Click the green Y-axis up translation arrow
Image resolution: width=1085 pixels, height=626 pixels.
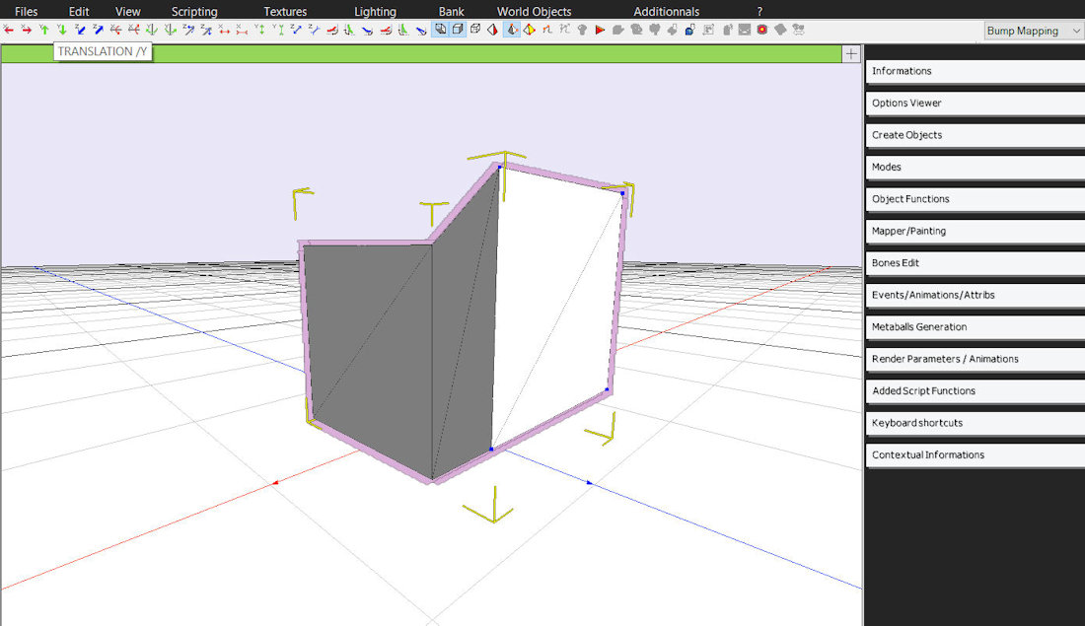[x=44, y=30]
